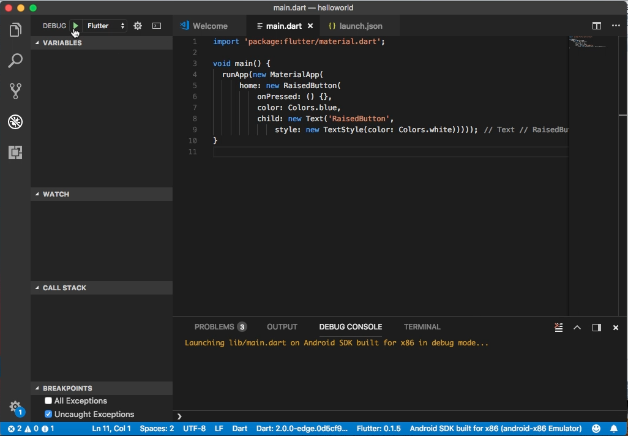Image resolution: width=628 pixels, height=436 pixels.
Task: Click the Launching lib/main.dart console message
Action: (x=337, y=343)
